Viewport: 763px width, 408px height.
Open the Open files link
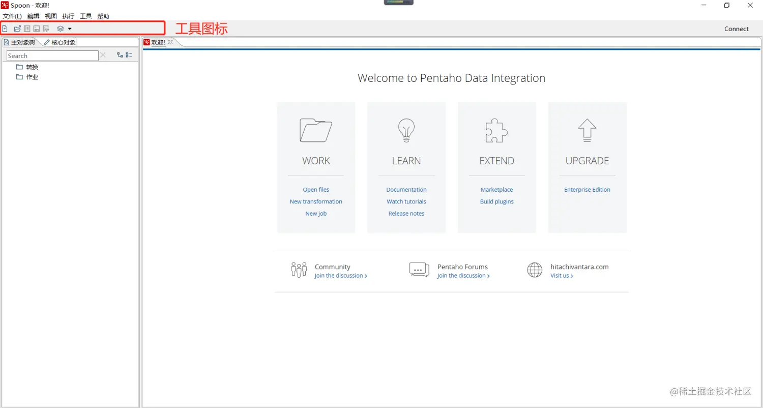316,190
